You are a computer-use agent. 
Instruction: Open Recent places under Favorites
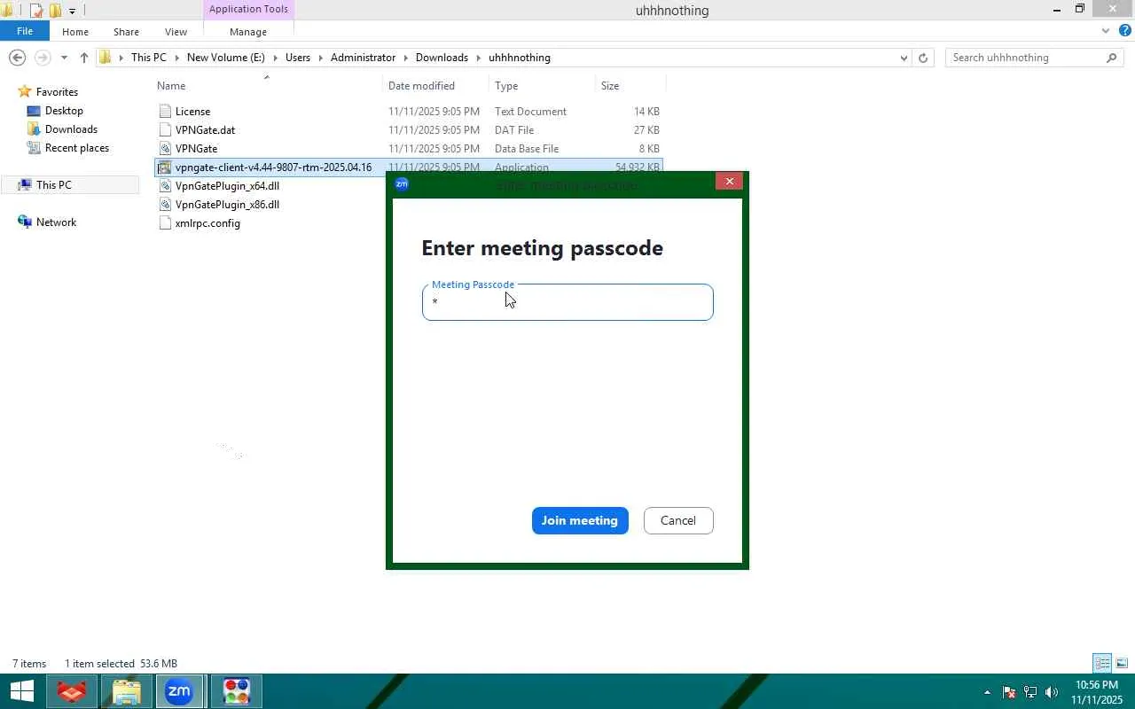77,148
